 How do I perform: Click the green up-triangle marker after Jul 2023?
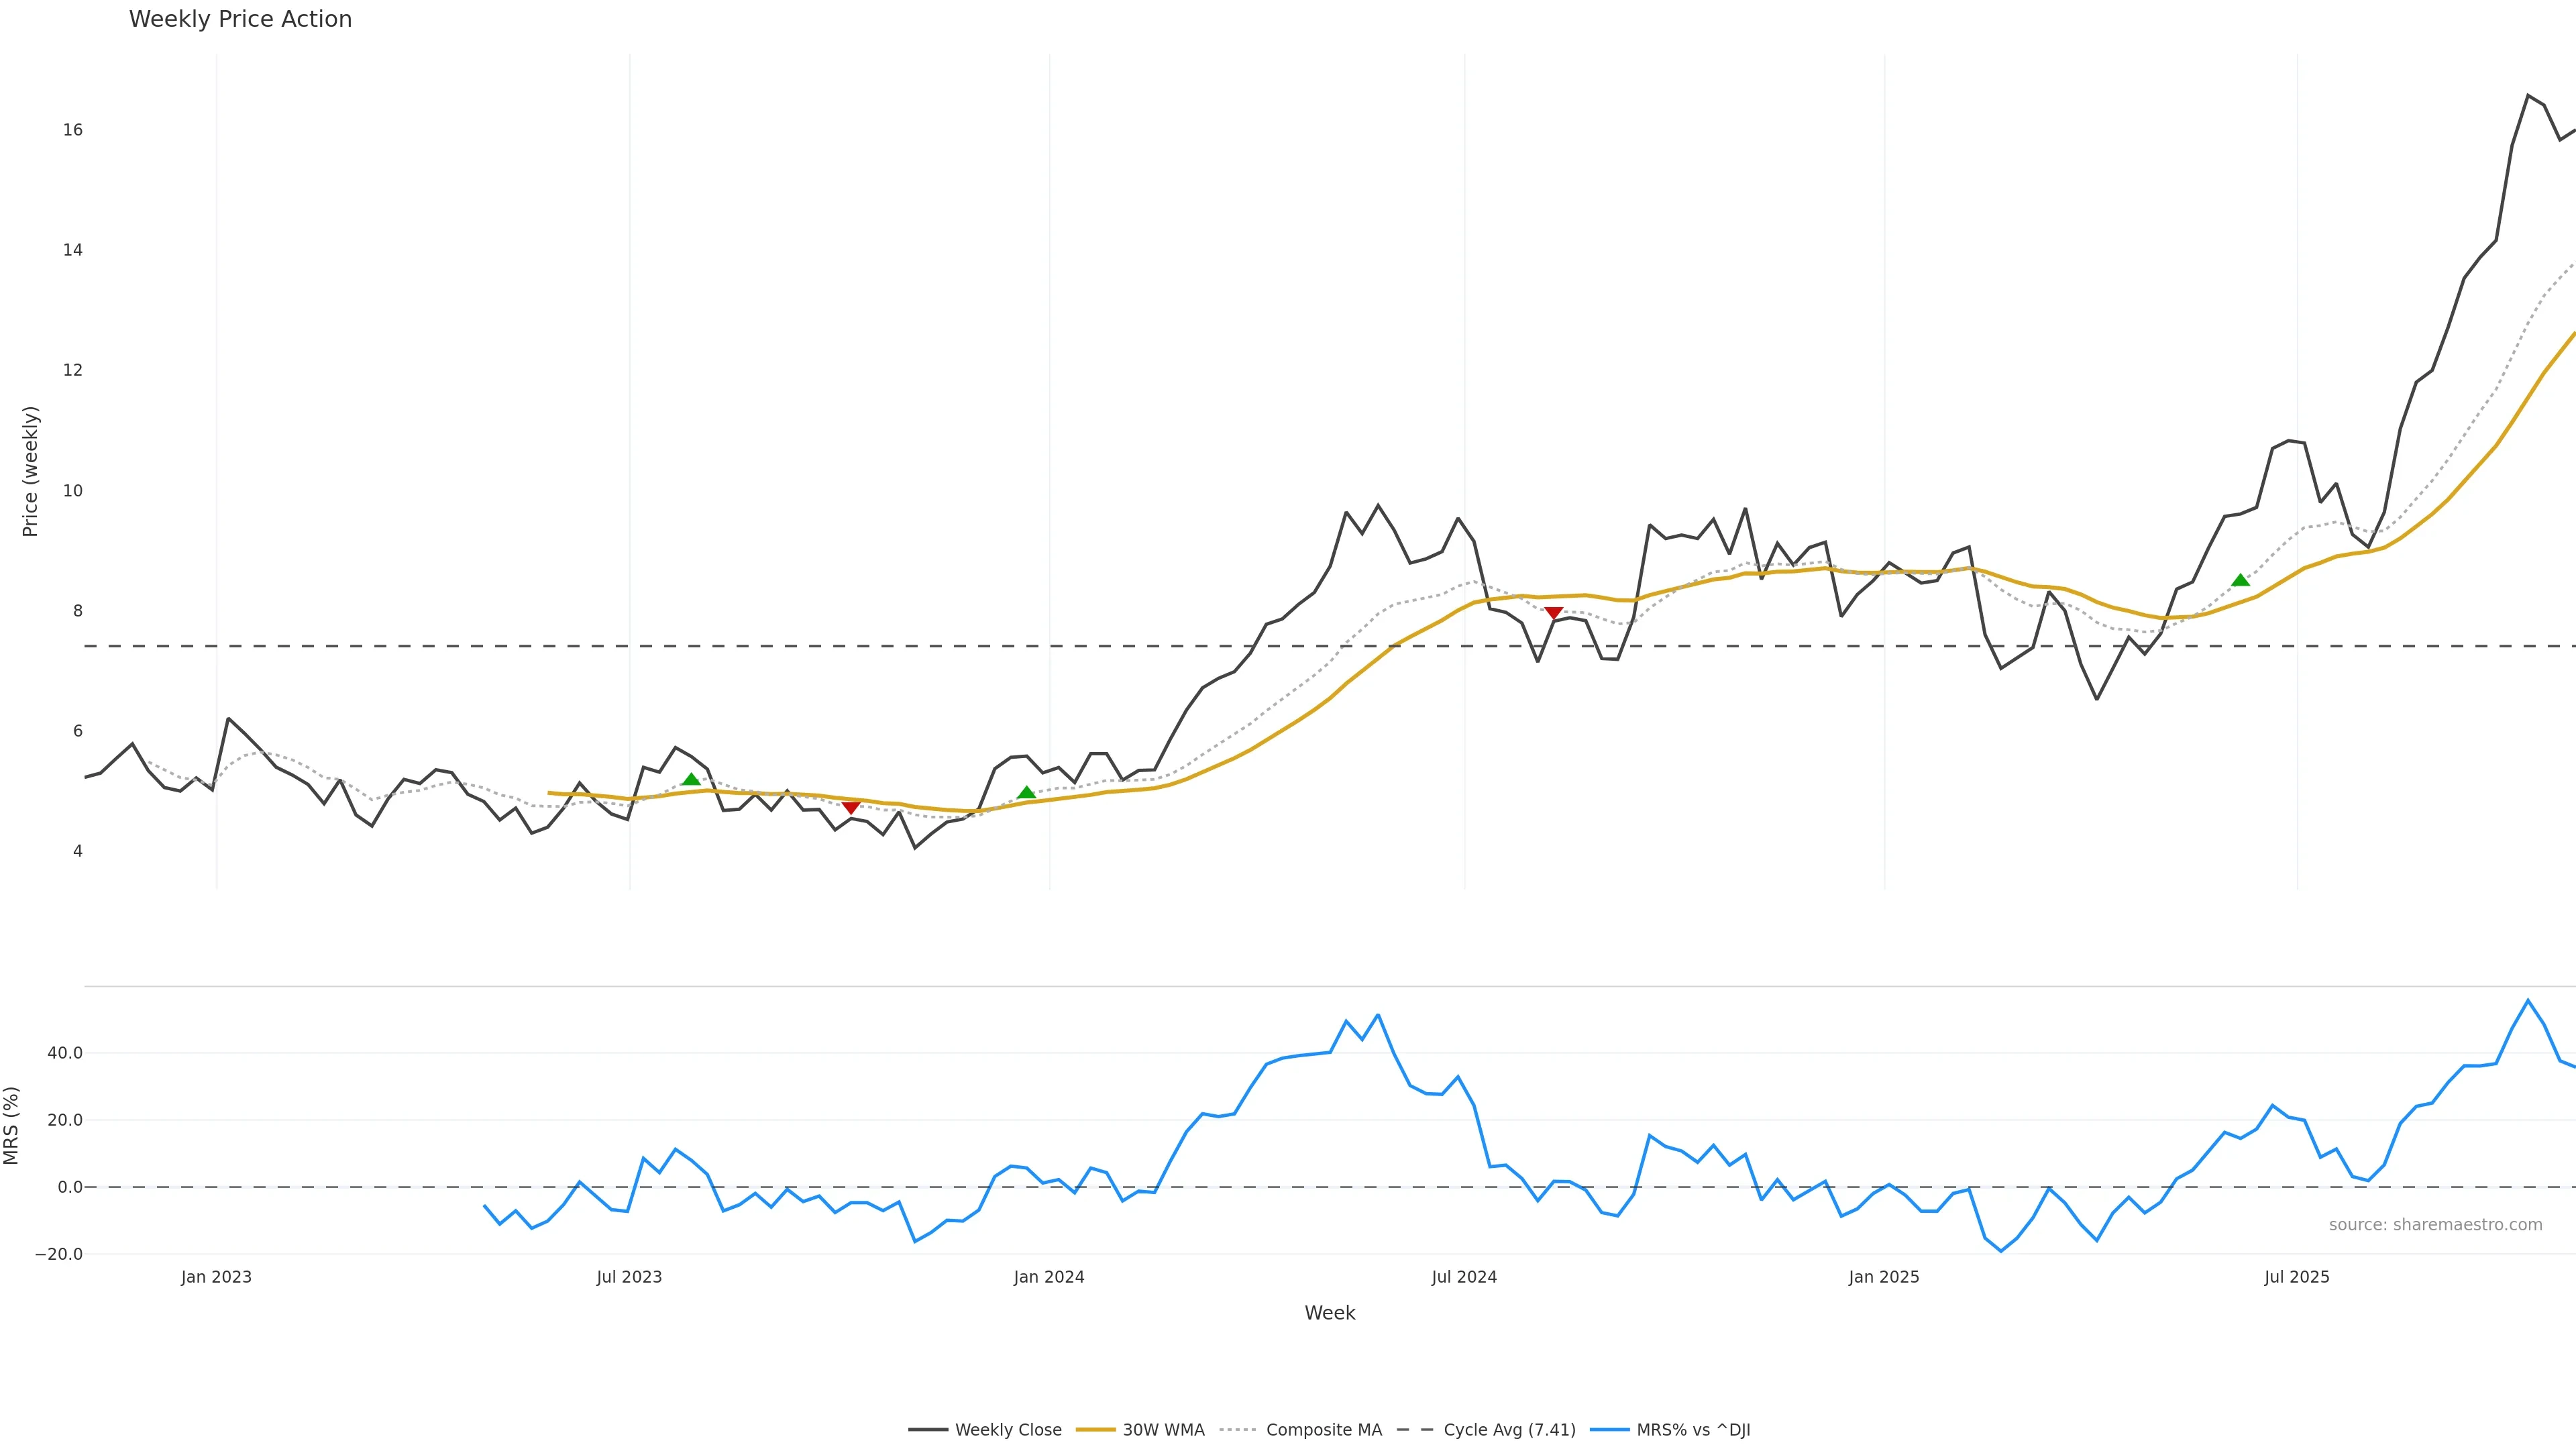point(691,780)
